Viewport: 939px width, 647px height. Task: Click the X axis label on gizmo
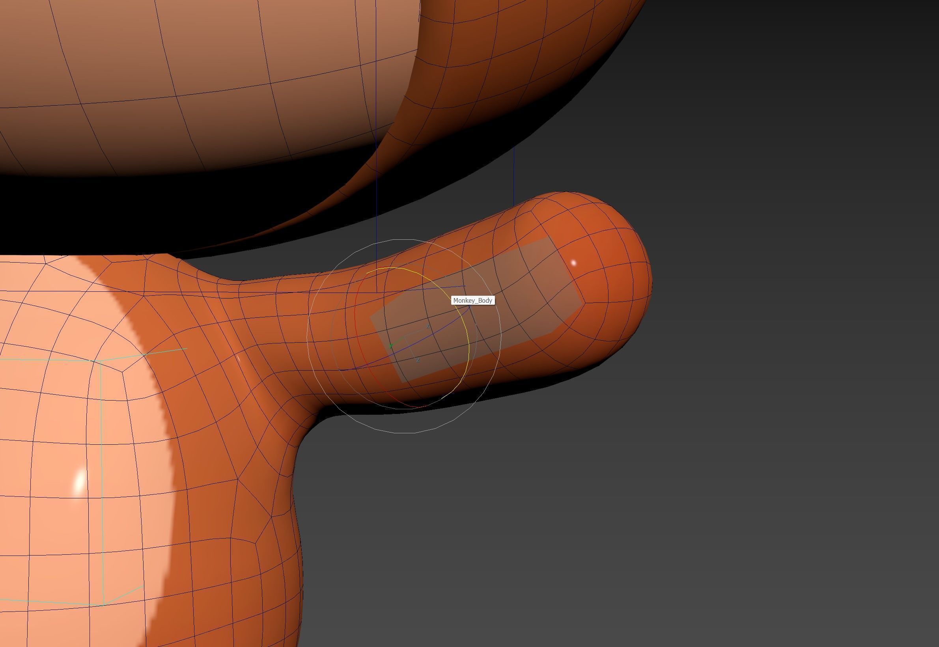tap(428, 326)
